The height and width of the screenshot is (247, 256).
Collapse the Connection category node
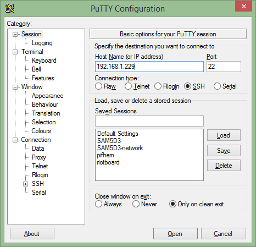(15, 140)
